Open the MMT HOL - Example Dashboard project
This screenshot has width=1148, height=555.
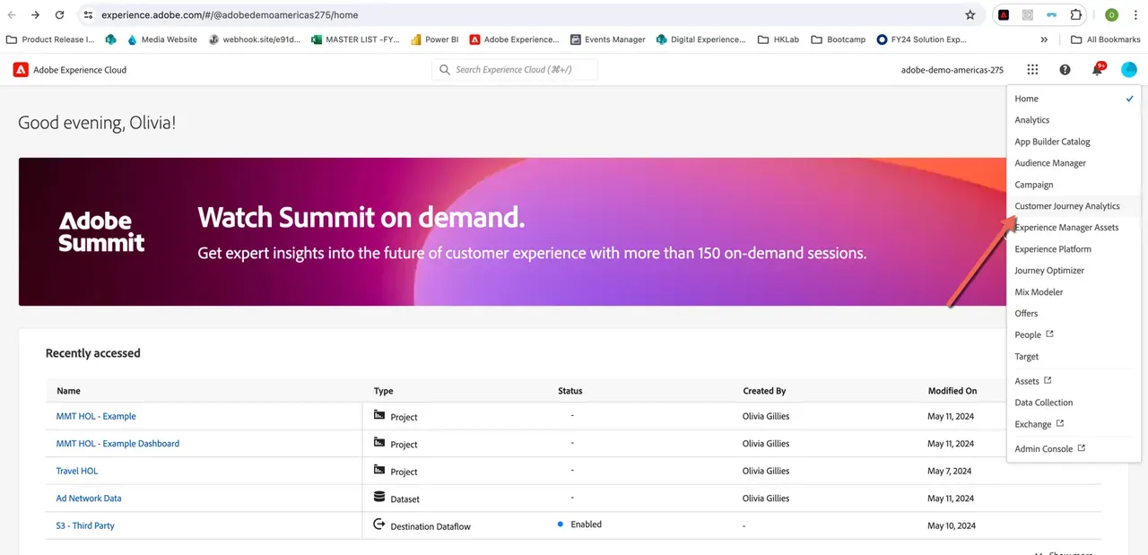tap(117, 444)
